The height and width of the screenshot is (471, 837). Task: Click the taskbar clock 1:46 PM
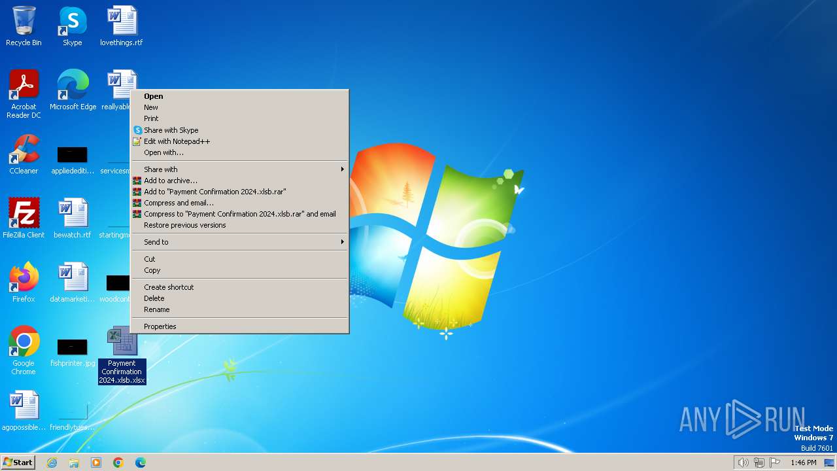coord(803,462)
